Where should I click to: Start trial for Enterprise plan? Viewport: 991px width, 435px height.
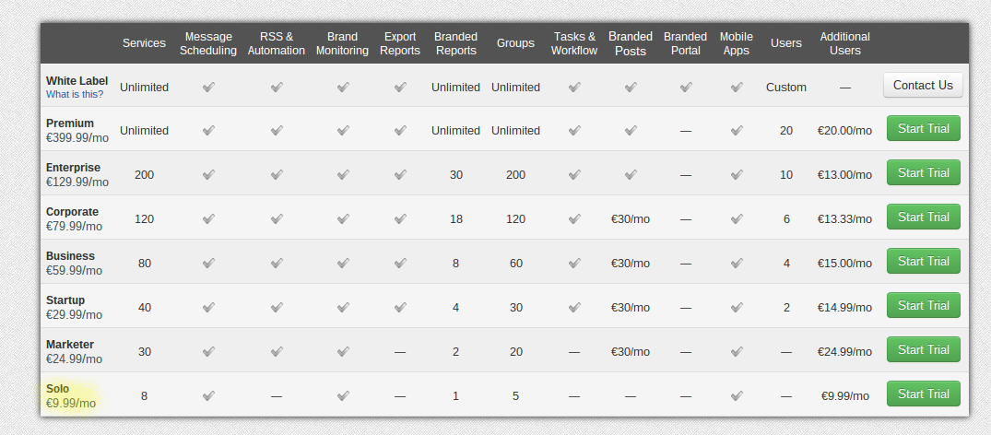point(923,173)
